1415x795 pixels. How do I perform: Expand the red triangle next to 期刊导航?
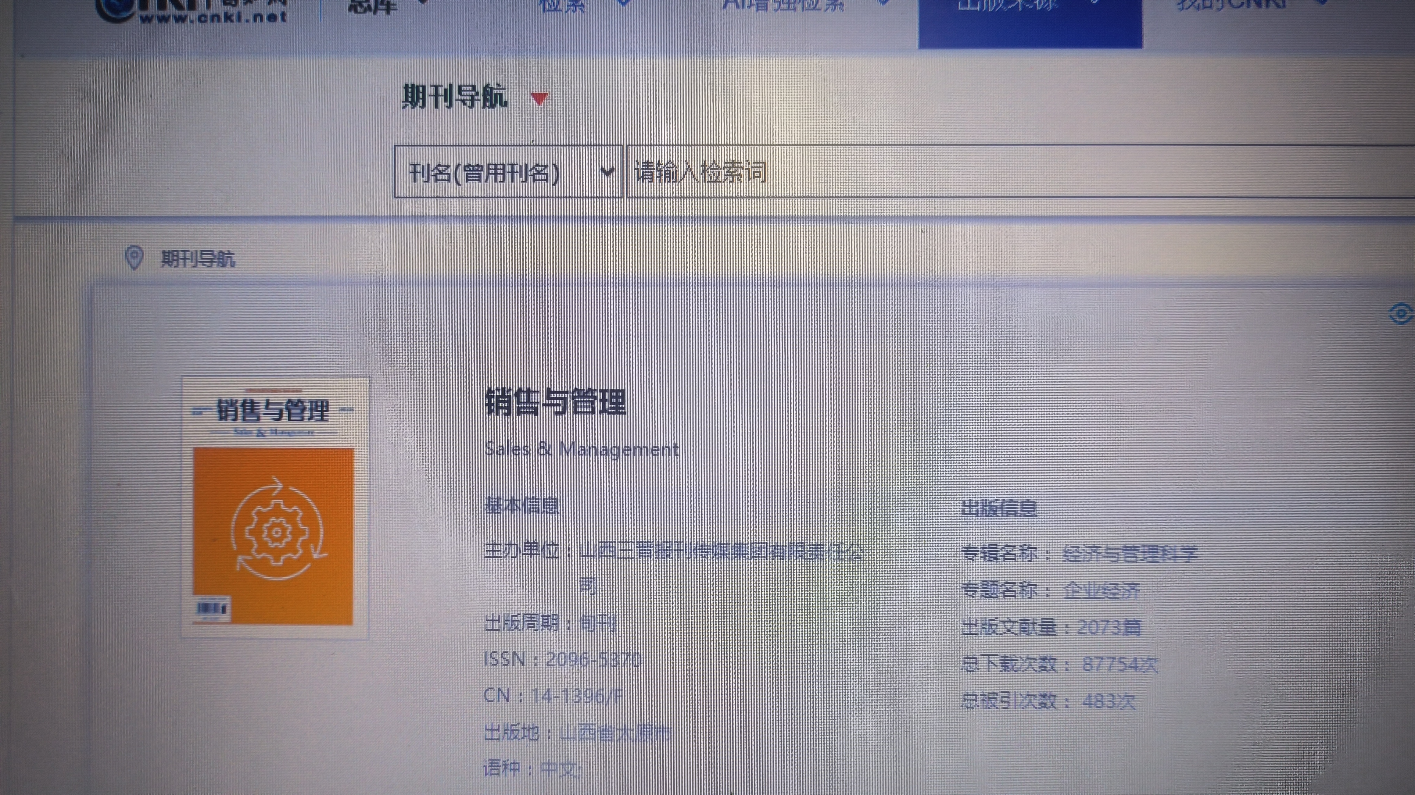pos(539,99)
